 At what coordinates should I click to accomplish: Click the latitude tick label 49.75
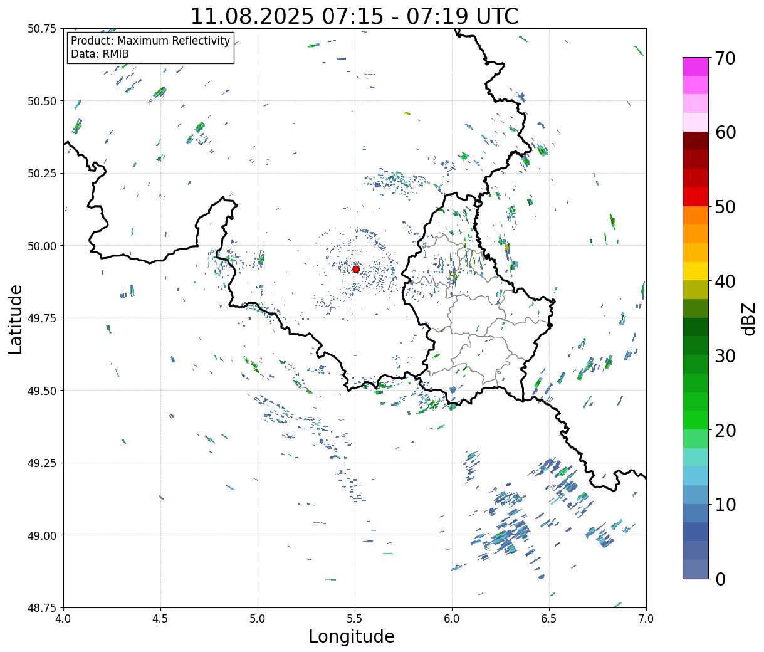(x=42, y=318)
